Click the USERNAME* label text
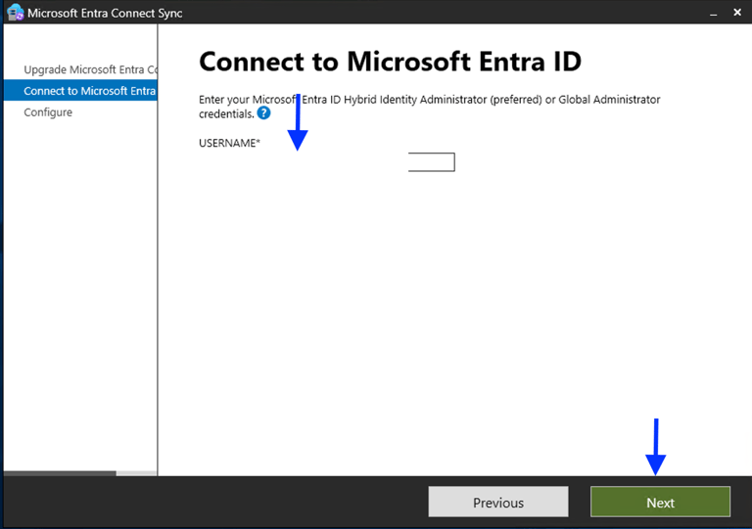 229,143
